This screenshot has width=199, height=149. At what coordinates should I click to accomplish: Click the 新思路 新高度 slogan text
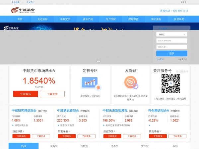tap(67, 125)
